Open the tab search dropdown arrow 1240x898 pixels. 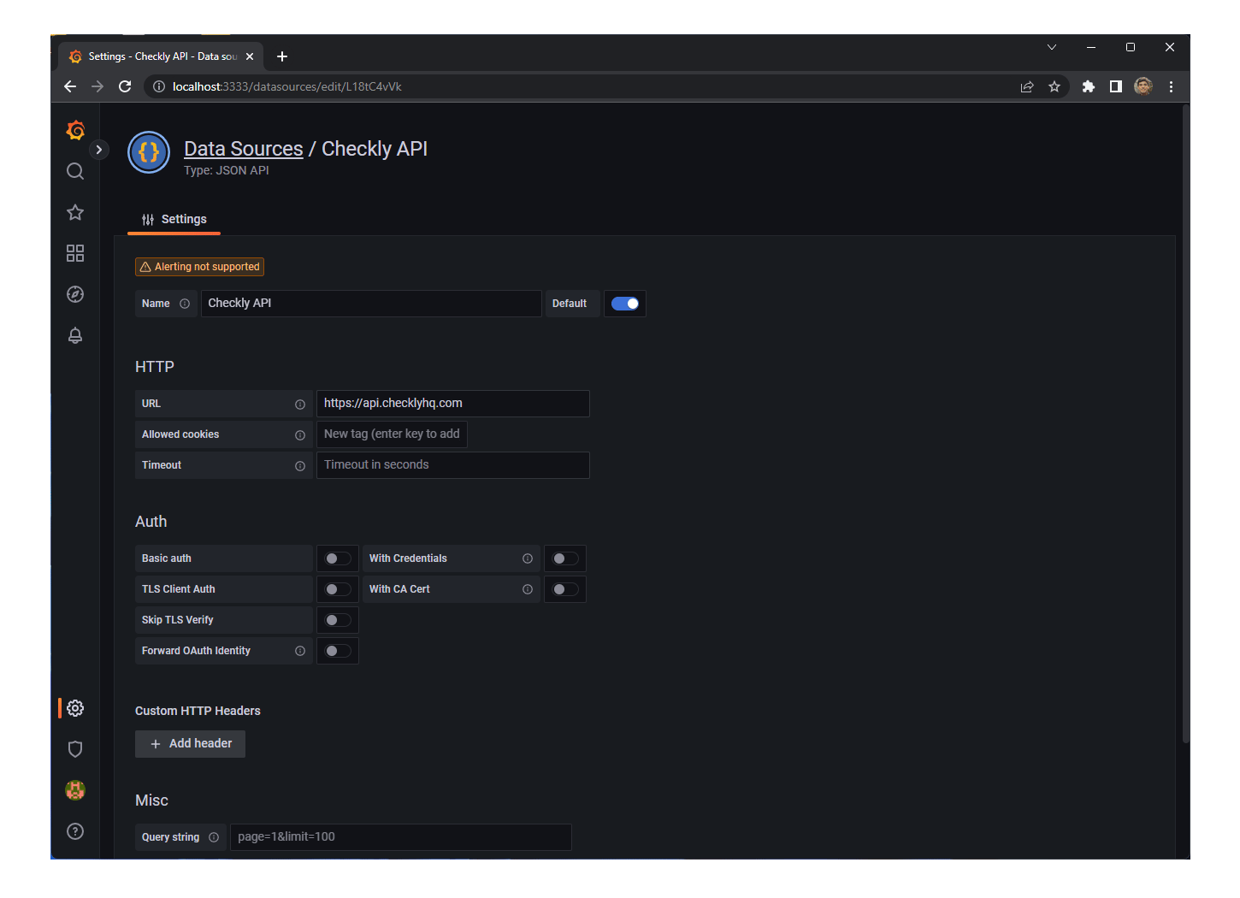point(1052,47)
